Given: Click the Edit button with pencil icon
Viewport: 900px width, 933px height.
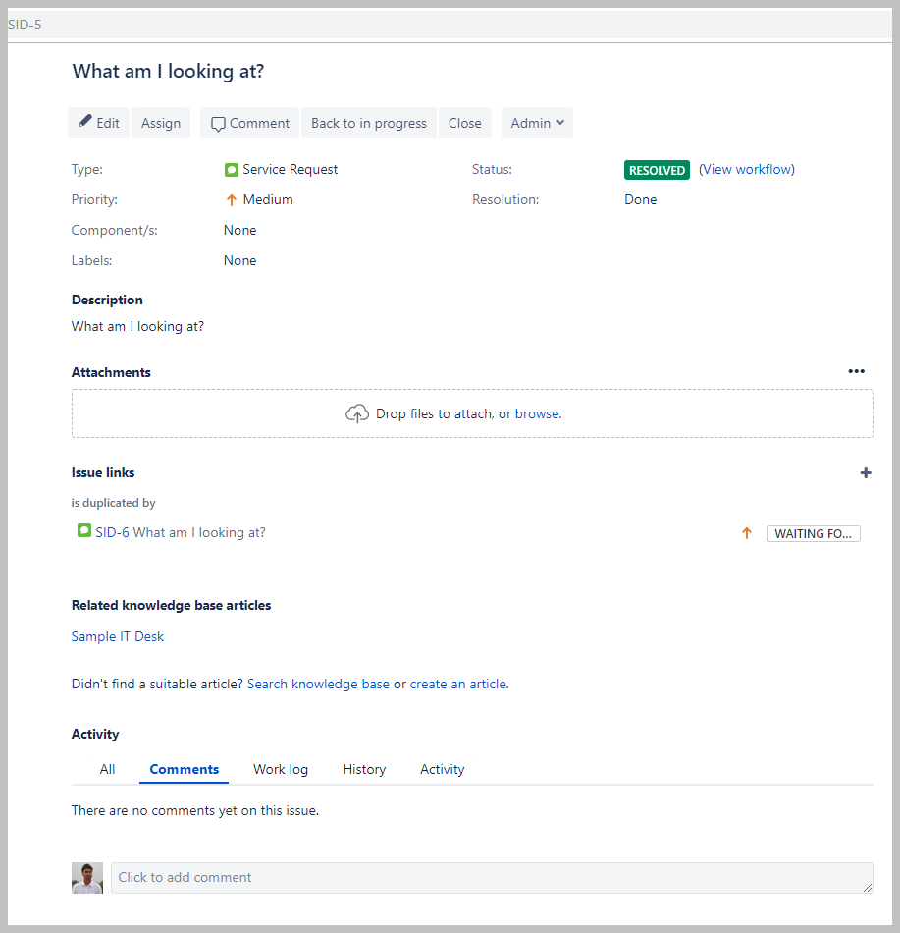Looking at the screenshot, I should (x=99, y=123).
